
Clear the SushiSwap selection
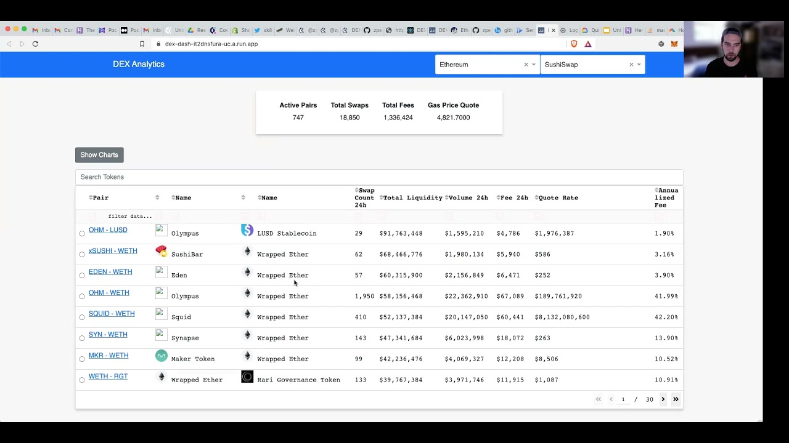[631, 65]
